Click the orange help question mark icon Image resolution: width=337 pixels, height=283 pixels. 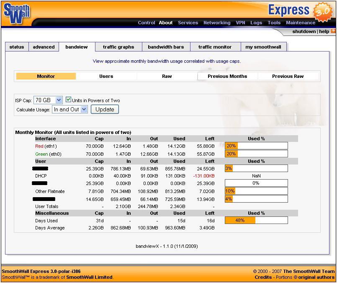(x=333, y=31)
